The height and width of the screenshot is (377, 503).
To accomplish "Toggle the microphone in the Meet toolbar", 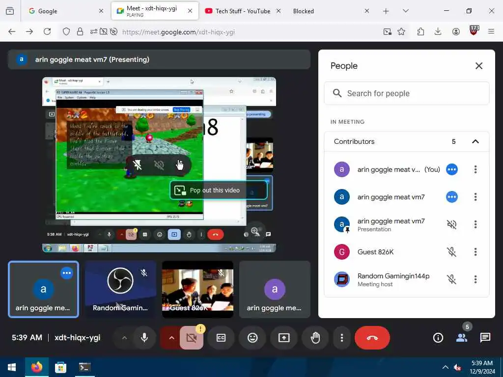I will coord(144,338).
